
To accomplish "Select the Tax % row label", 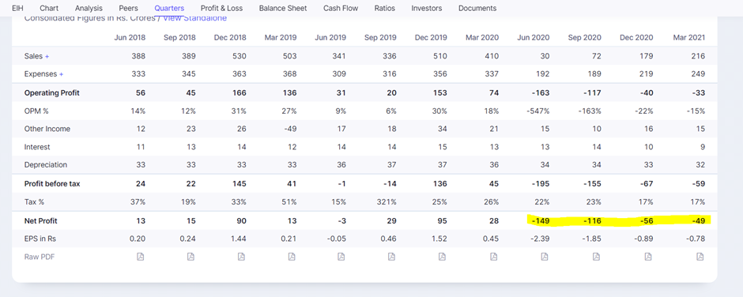I will (x=34, y=201).
